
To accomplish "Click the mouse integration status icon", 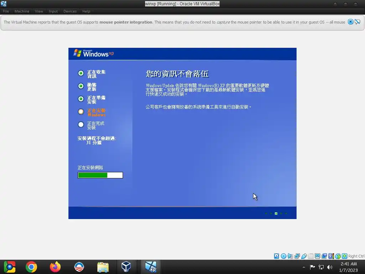I will [x=338, y=256].
